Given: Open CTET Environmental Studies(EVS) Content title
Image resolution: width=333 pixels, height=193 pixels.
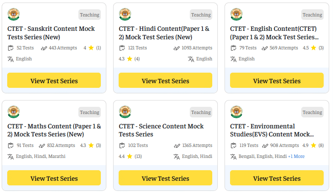Looking at the screenshot, I should tap(272, 130).
